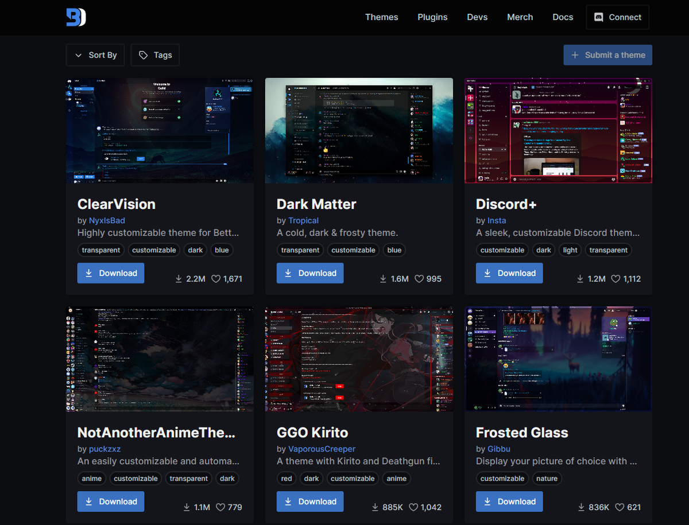The image size is (689, 525).
Task: Select ClearVision's 'blue' tag
Action: (x=222, y=250)
